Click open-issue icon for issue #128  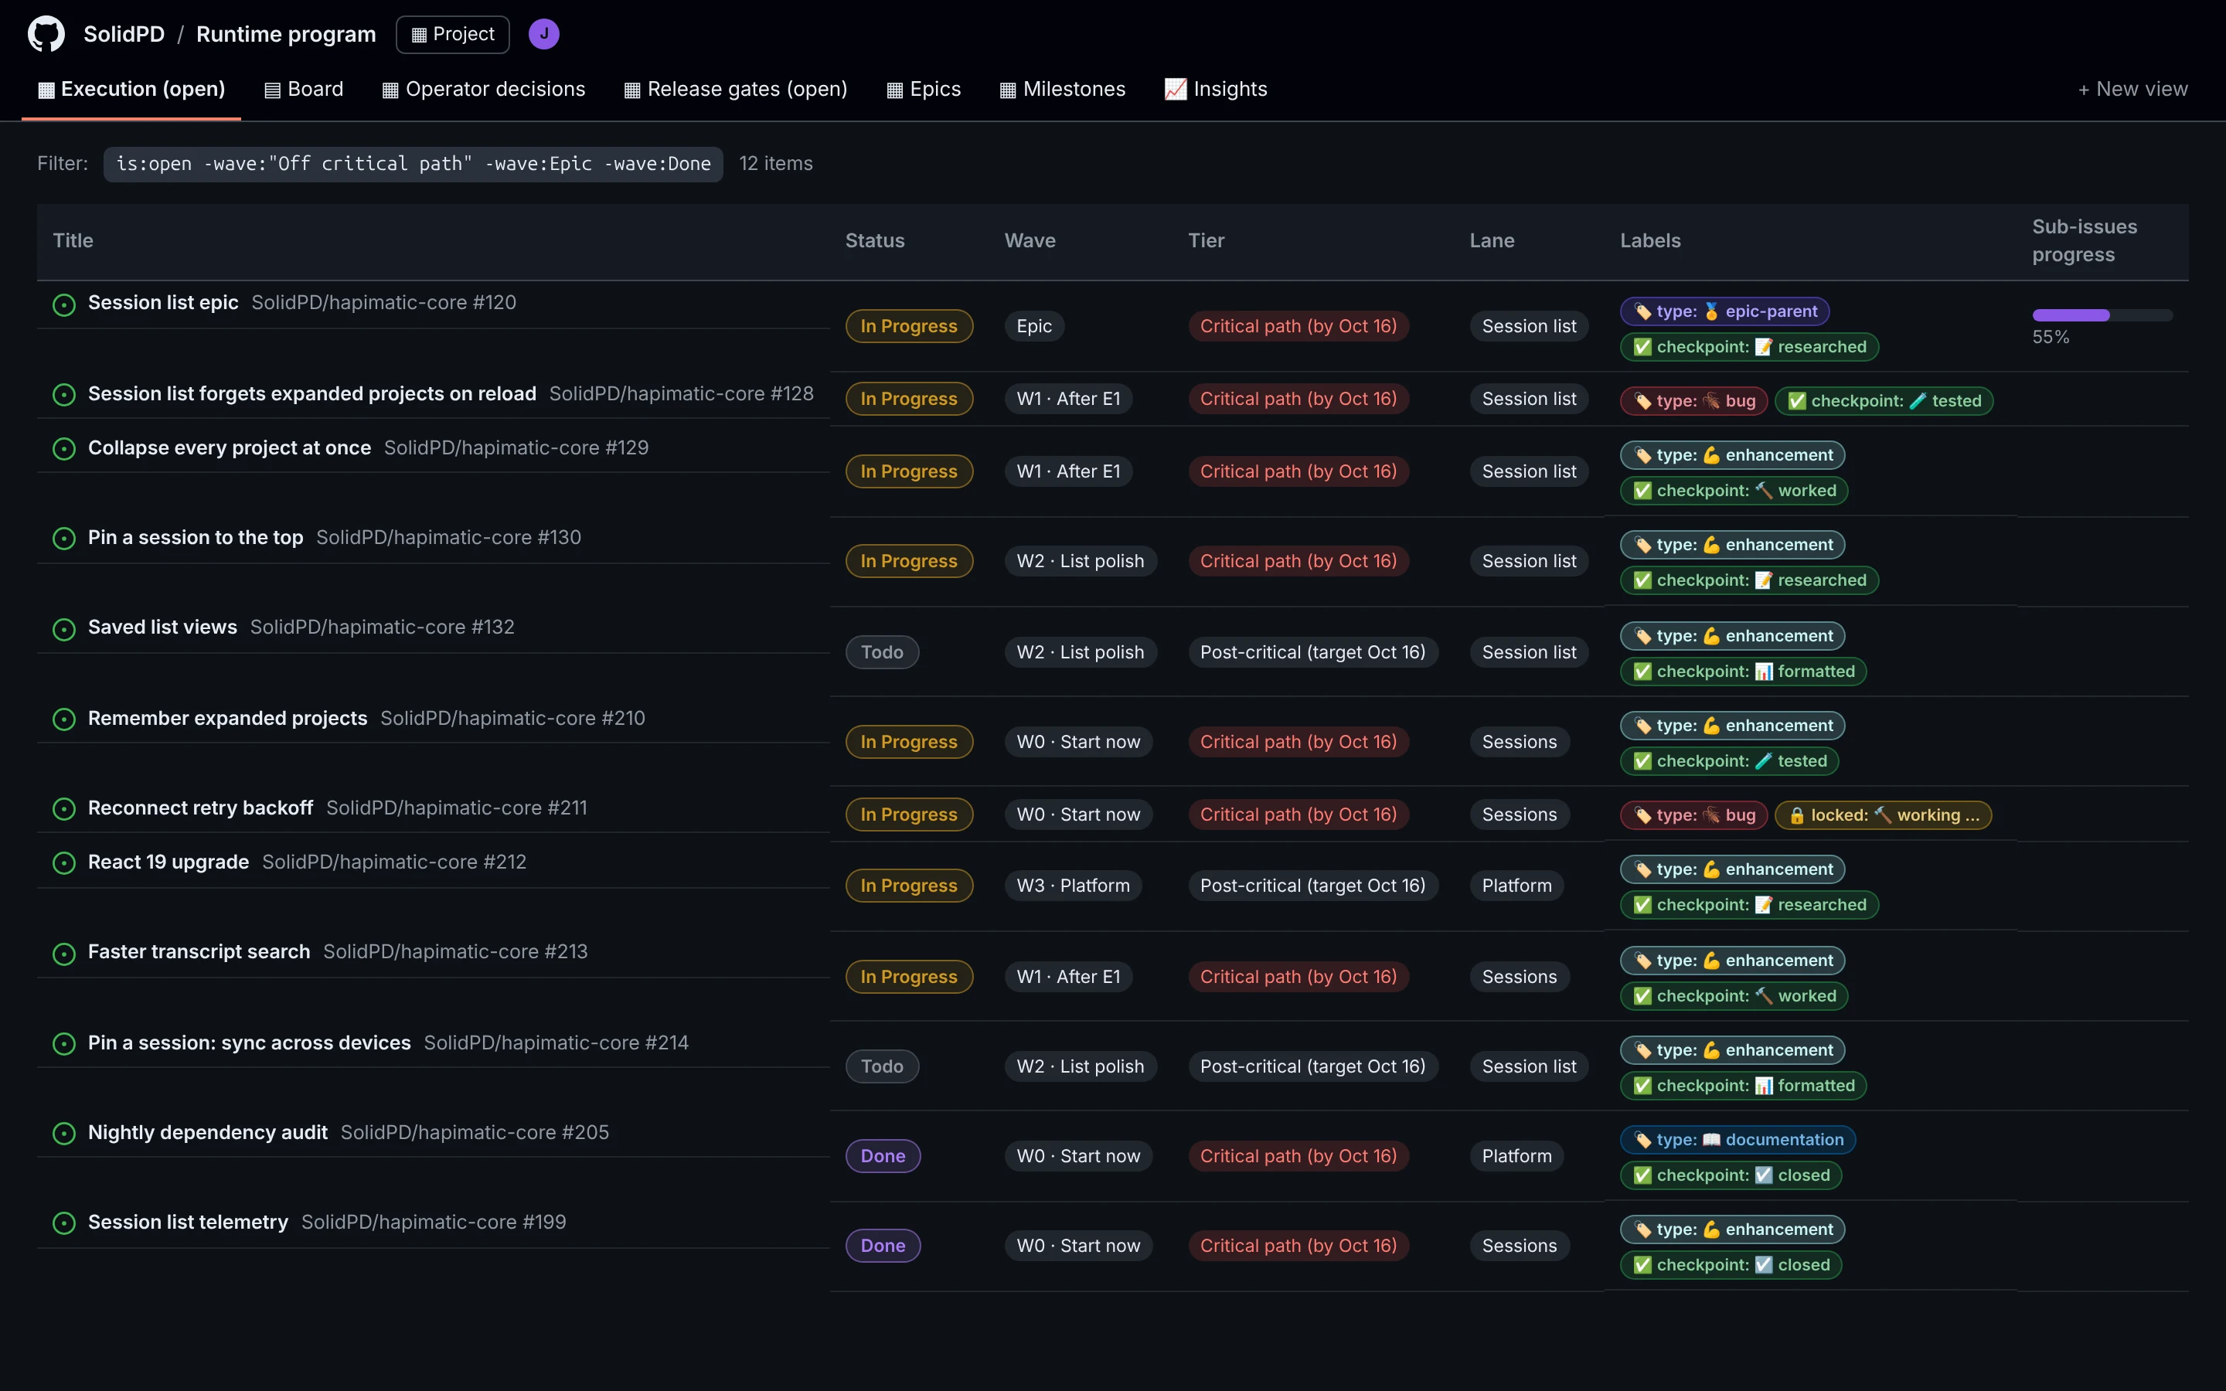tap(64, 395)
